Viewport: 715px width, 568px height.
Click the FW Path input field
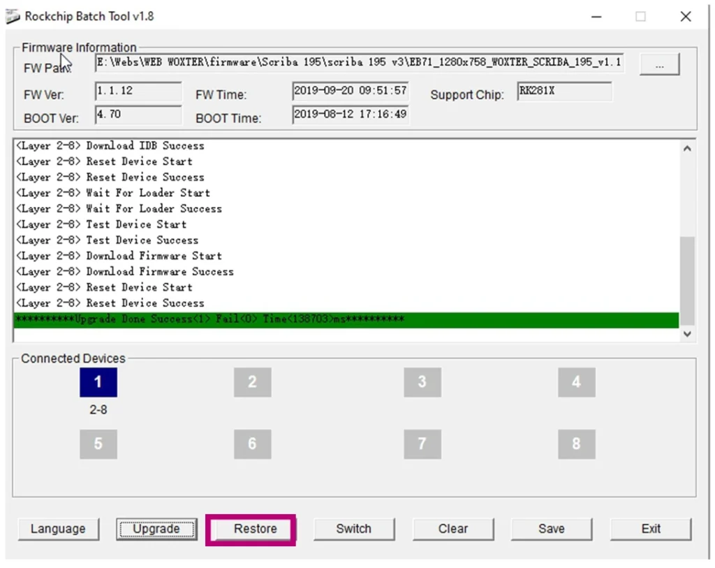pyautogui.click(x=360, y=62)
